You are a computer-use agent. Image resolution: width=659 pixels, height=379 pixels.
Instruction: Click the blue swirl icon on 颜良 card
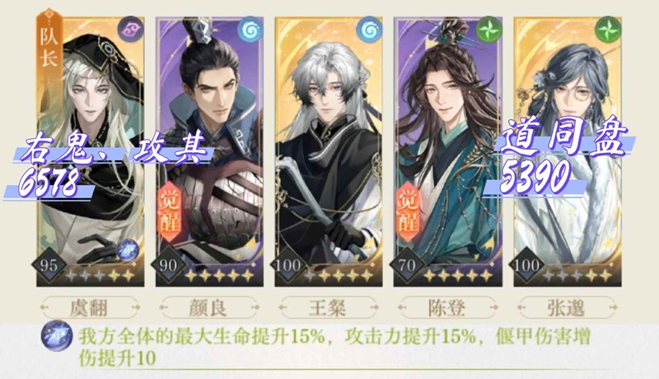pos(250,30)
